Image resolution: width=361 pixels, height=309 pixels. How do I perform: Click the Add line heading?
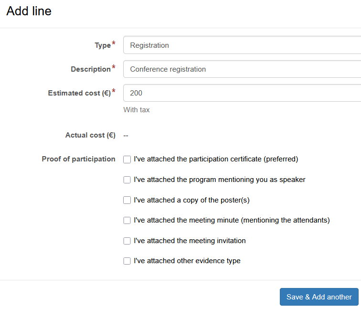pyautogui.click(x=29, y=11)
